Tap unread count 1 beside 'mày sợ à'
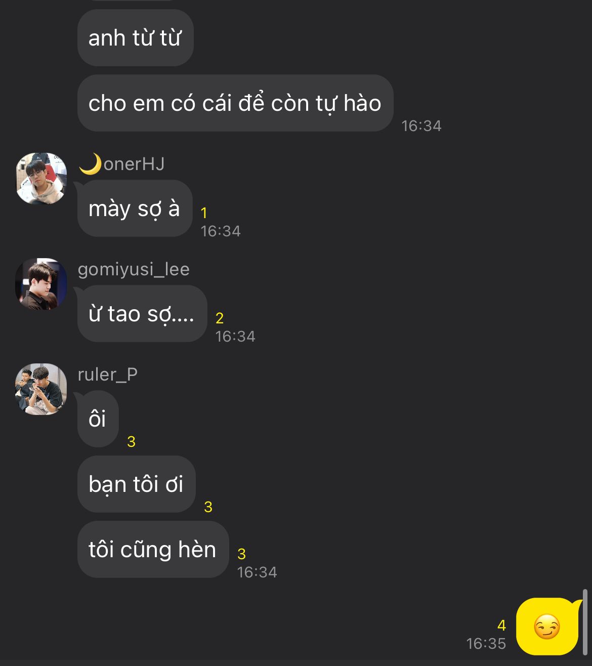Image resolution: width=592 pixels, height=666 pixels. 204,213
